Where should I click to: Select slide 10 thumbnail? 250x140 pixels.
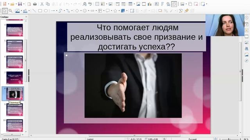pos(14,125)
